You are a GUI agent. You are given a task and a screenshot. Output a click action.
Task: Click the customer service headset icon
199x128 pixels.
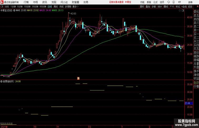[168, 2]
